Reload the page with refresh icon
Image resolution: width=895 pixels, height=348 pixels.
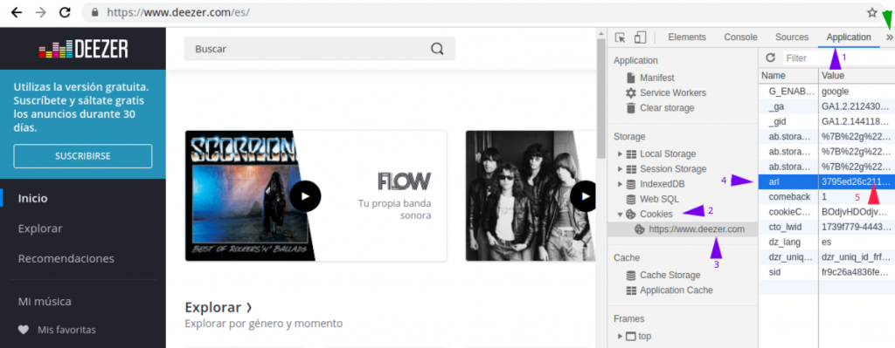pos(65,12)
